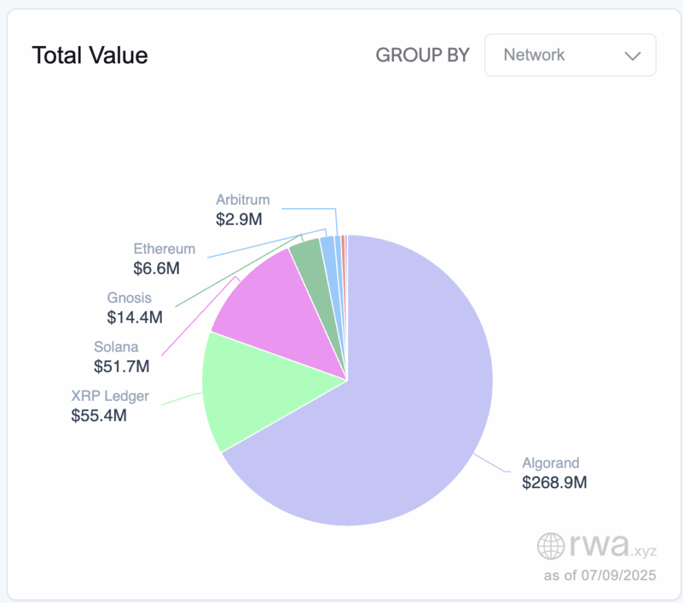
Task: Click the $55.4M XRP Ledger value
Action: pyautogui.click(x=99, y=416)
